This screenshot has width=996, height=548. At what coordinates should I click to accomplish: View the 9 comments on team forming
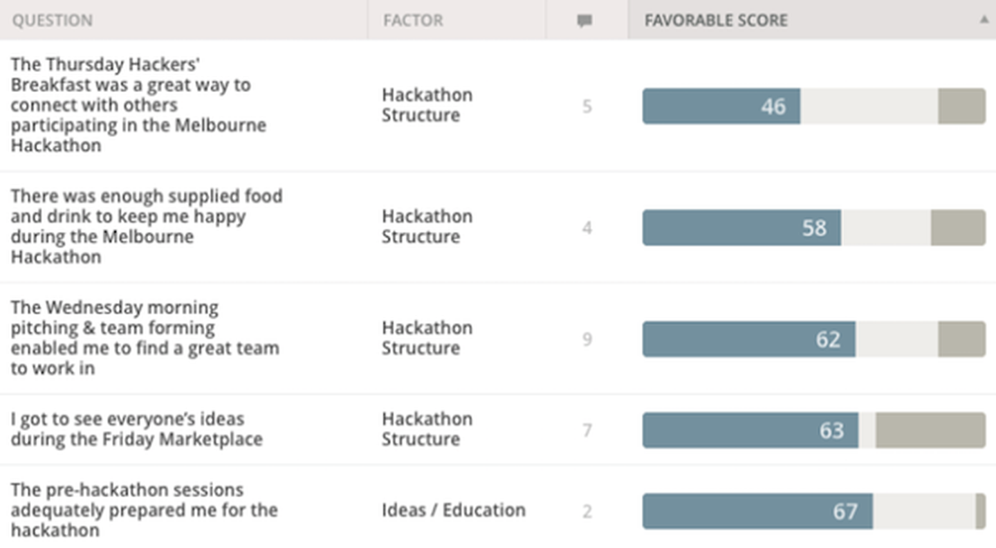tap(587, 339)
